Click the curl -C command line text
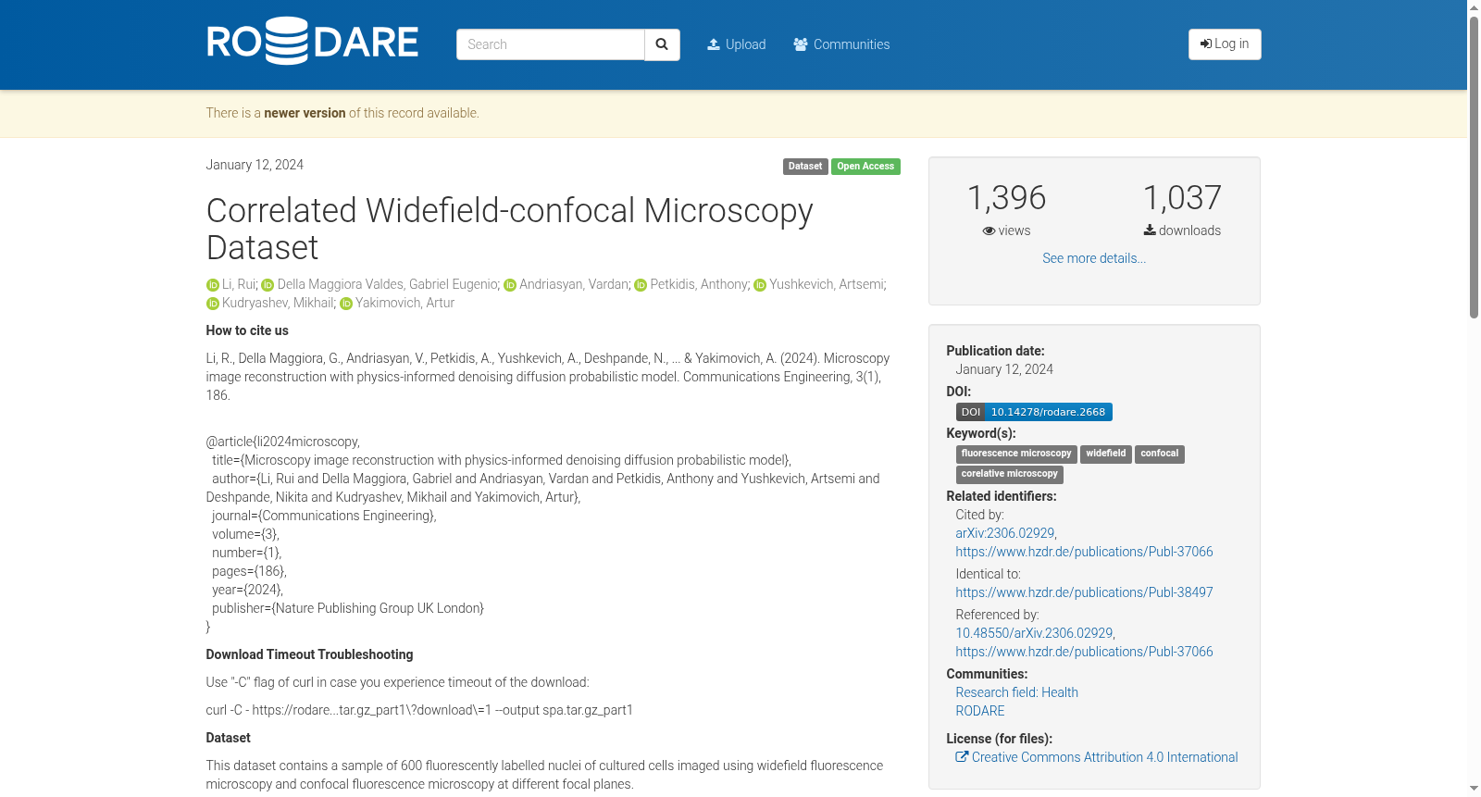 point(419,710)
